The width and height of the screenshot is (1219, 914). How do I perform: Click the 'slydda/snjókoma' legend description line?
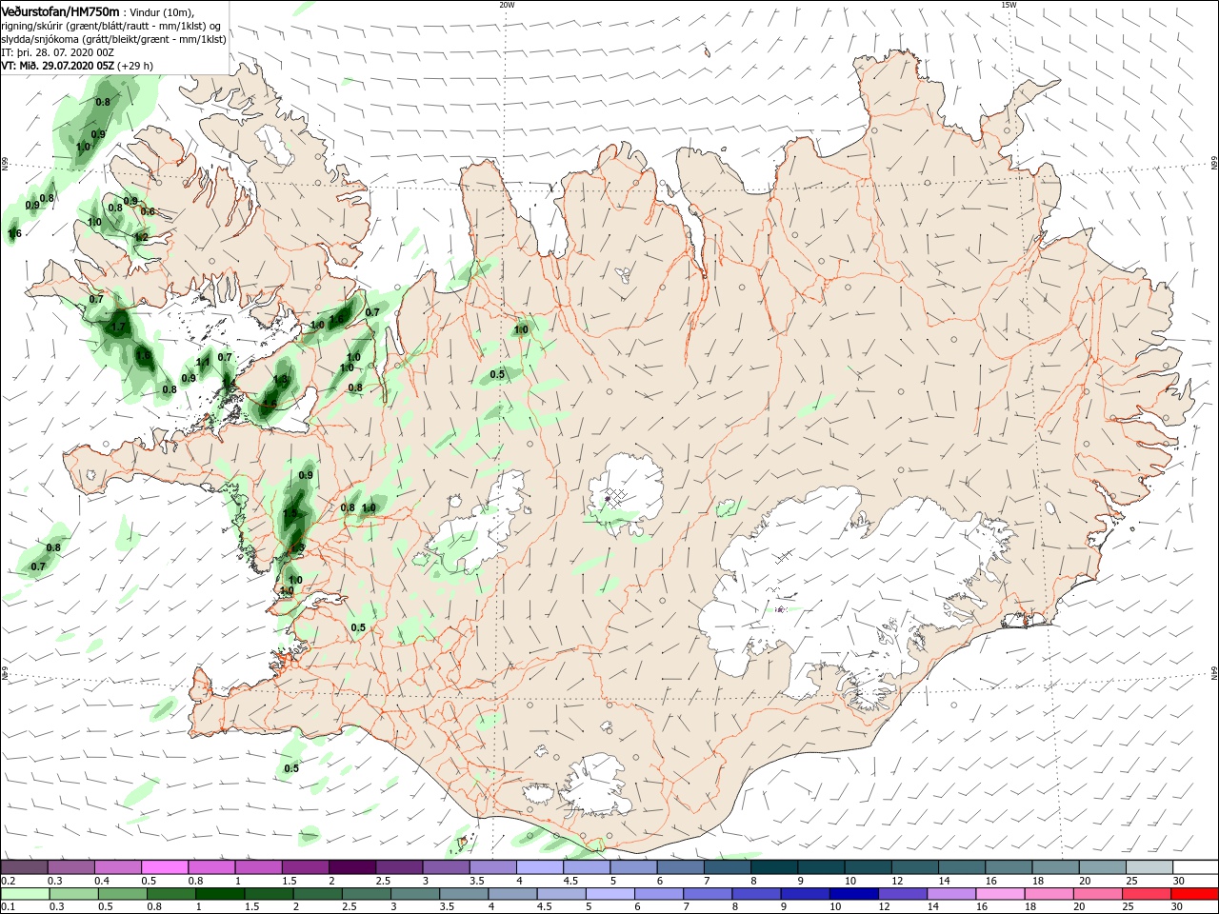click(113, 39)
